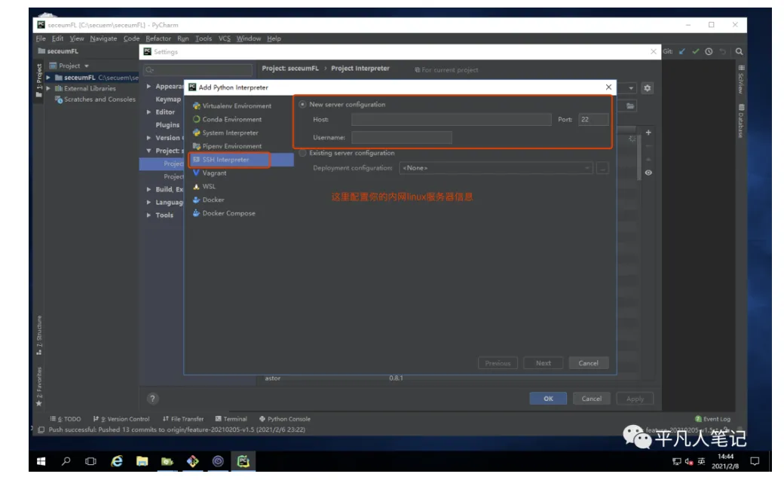Open Terminal tool window tab

[x=231, y=419]
